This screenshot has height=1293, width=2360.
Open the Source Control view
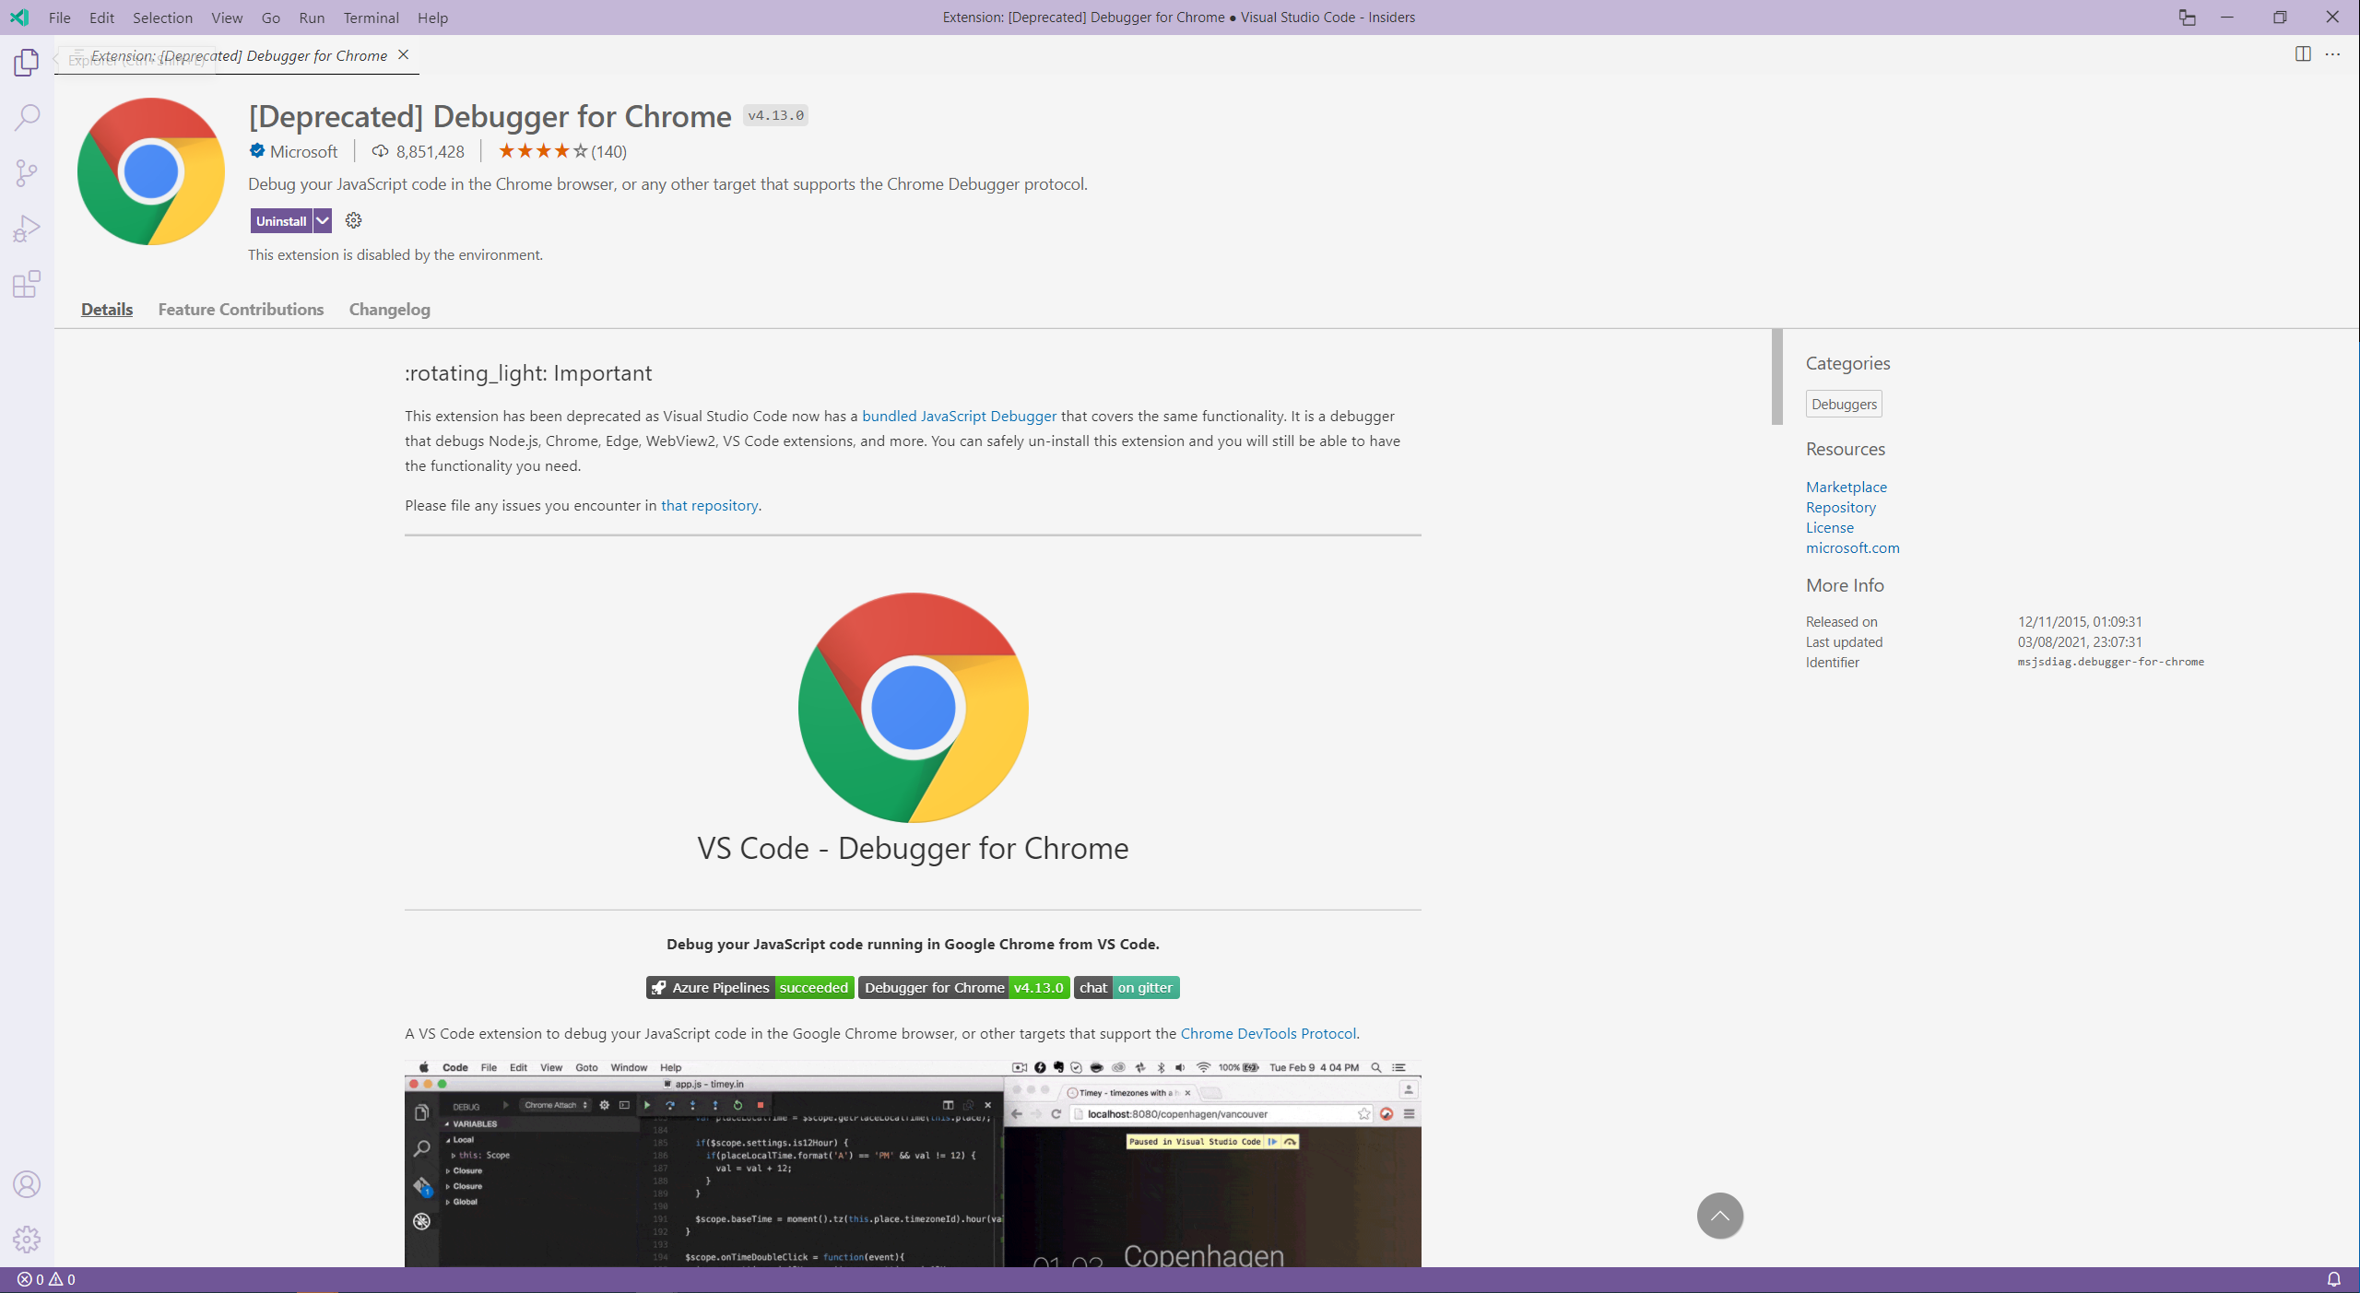(27, 172)
